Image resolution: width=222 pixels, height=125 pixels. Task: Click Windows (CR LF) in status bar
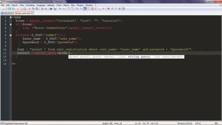(185, 124)
